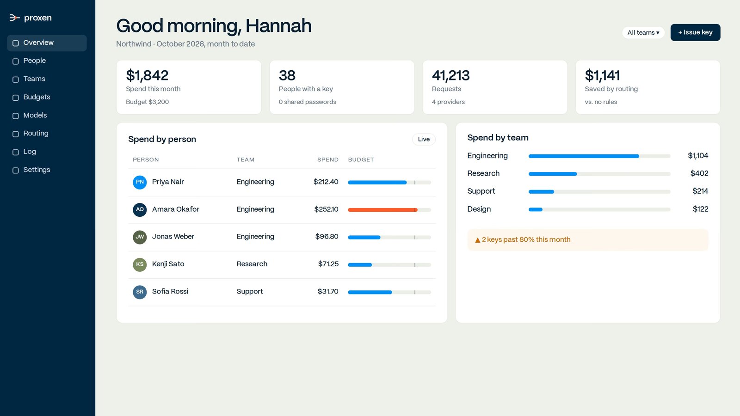Click the Teams page label in sidebar
This screenshot has height=416, width=740.
(35, 79)
